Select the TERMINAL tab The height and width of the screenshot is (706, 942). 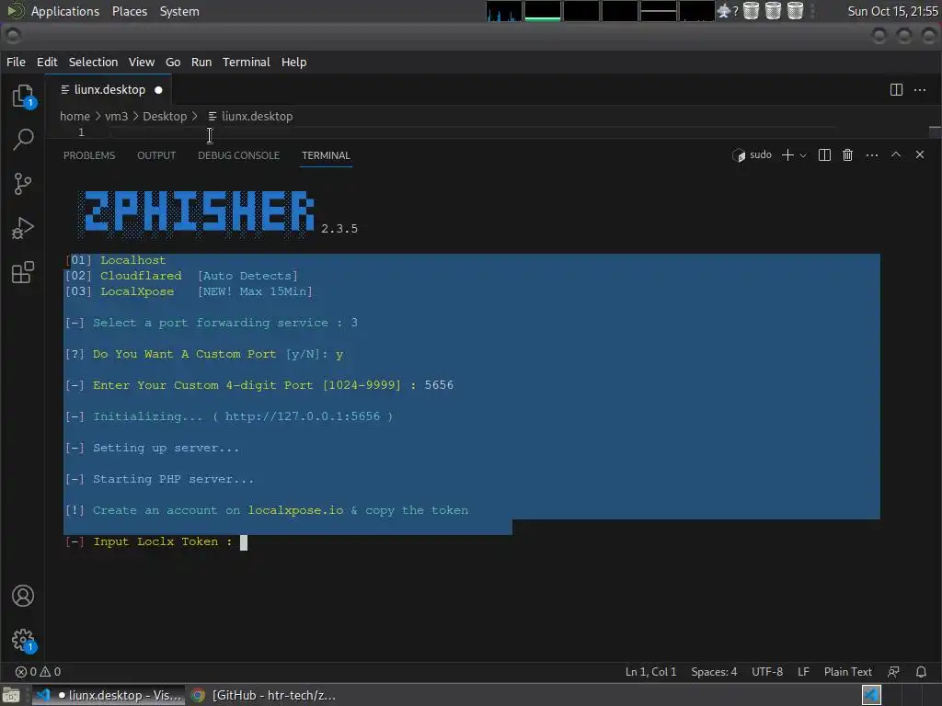click(x=326, y=154)
